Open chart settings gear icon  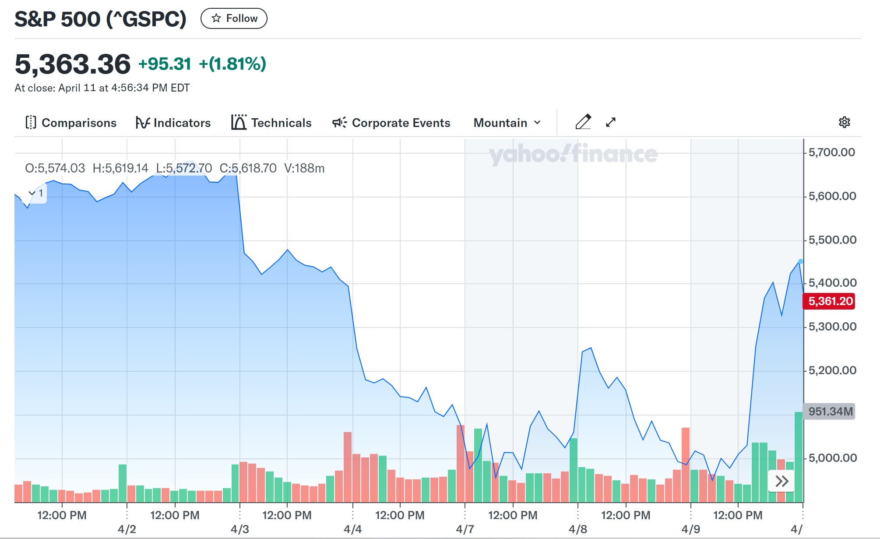[844, 122]
